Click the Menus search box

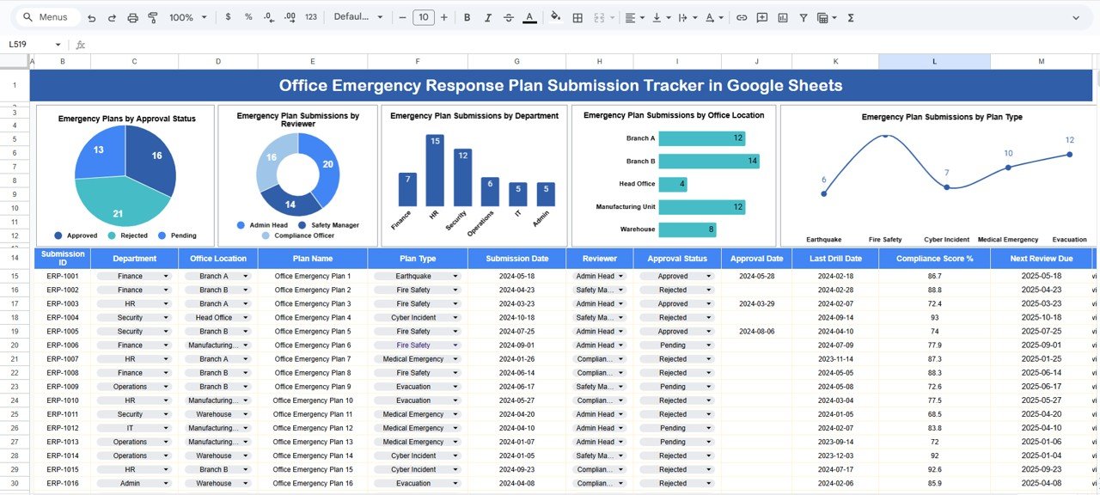(52, 17)
